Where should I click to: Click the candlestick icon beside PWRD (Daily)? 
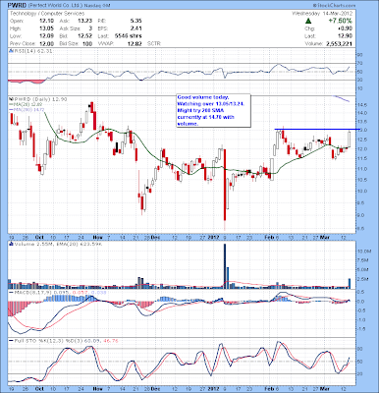(x=11, y=99)
